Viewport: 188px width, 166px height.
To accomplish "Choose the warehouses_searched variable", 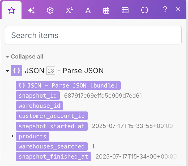I will [x=52, y=146].
